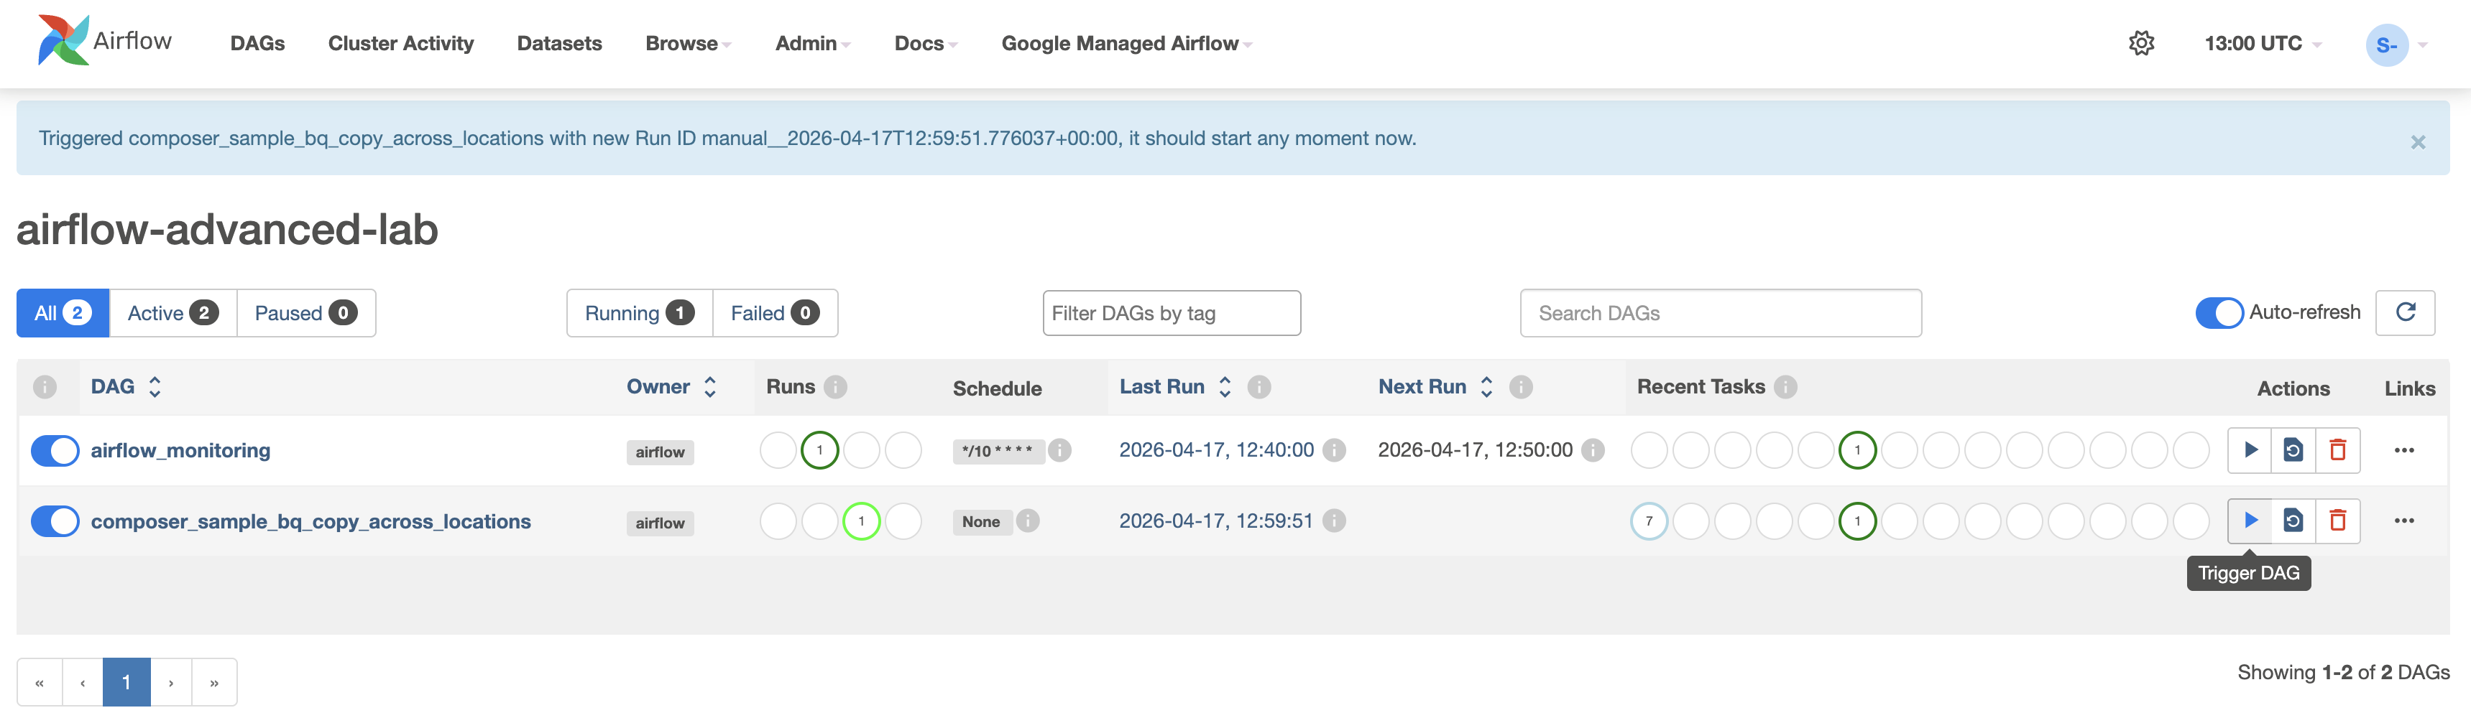Trigger the composer_sample_bq_copy_across_locations DAG
The image size is (2471, 718).
point(2250,521)
